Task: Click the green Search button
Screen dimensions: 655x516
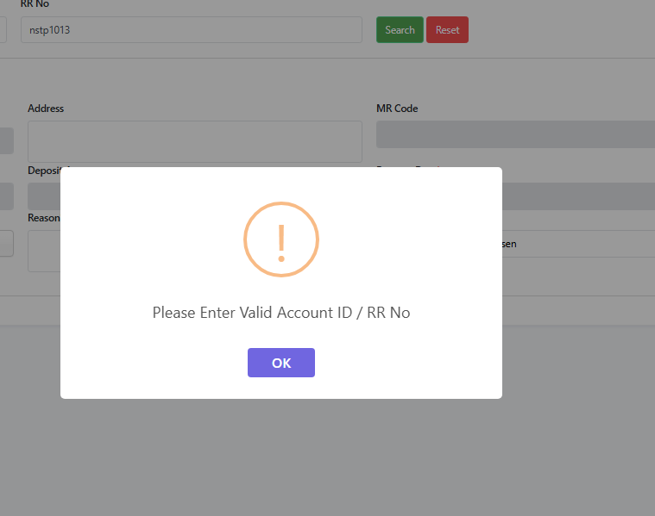Action: [400, 30]
